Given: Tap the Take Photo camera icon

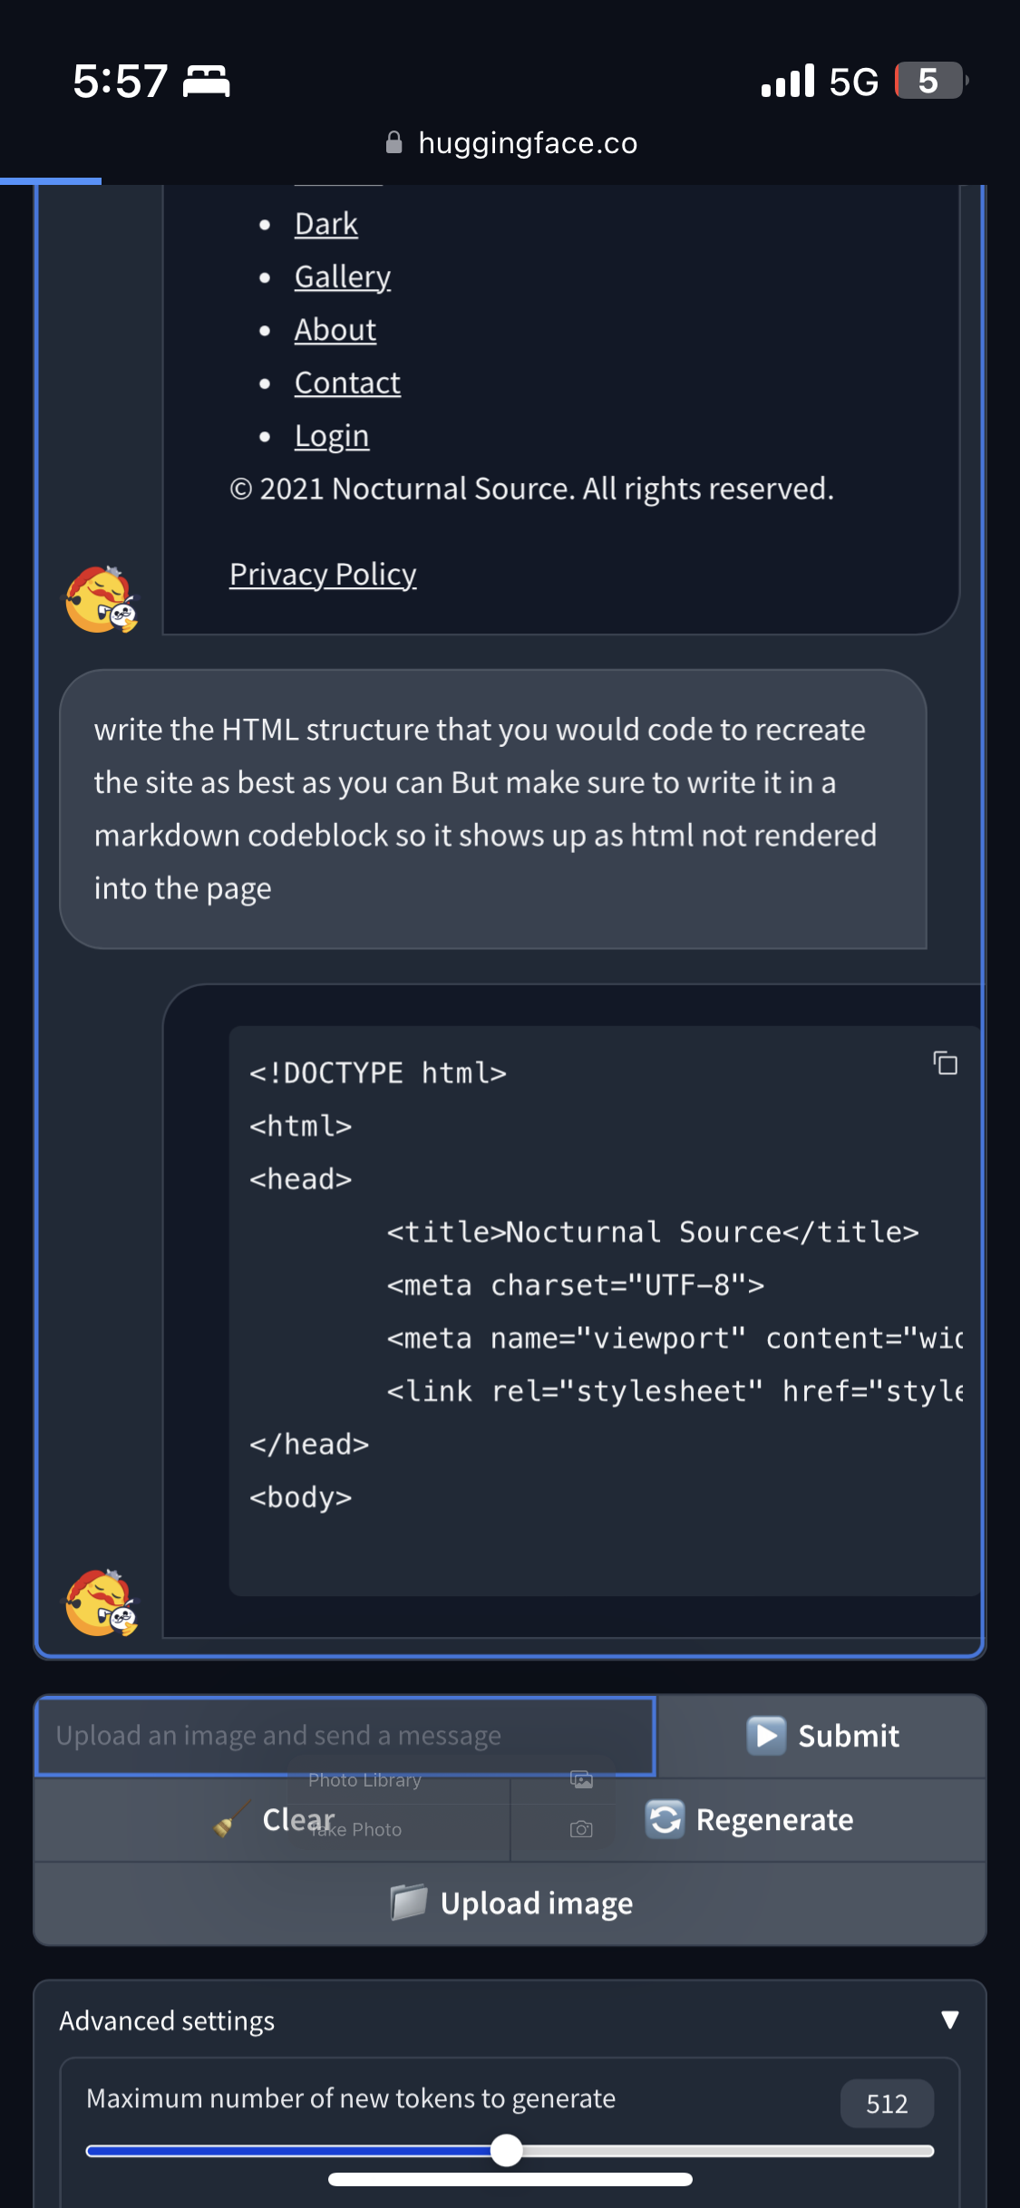Looking at the screenshot, I should [581, 1829].
